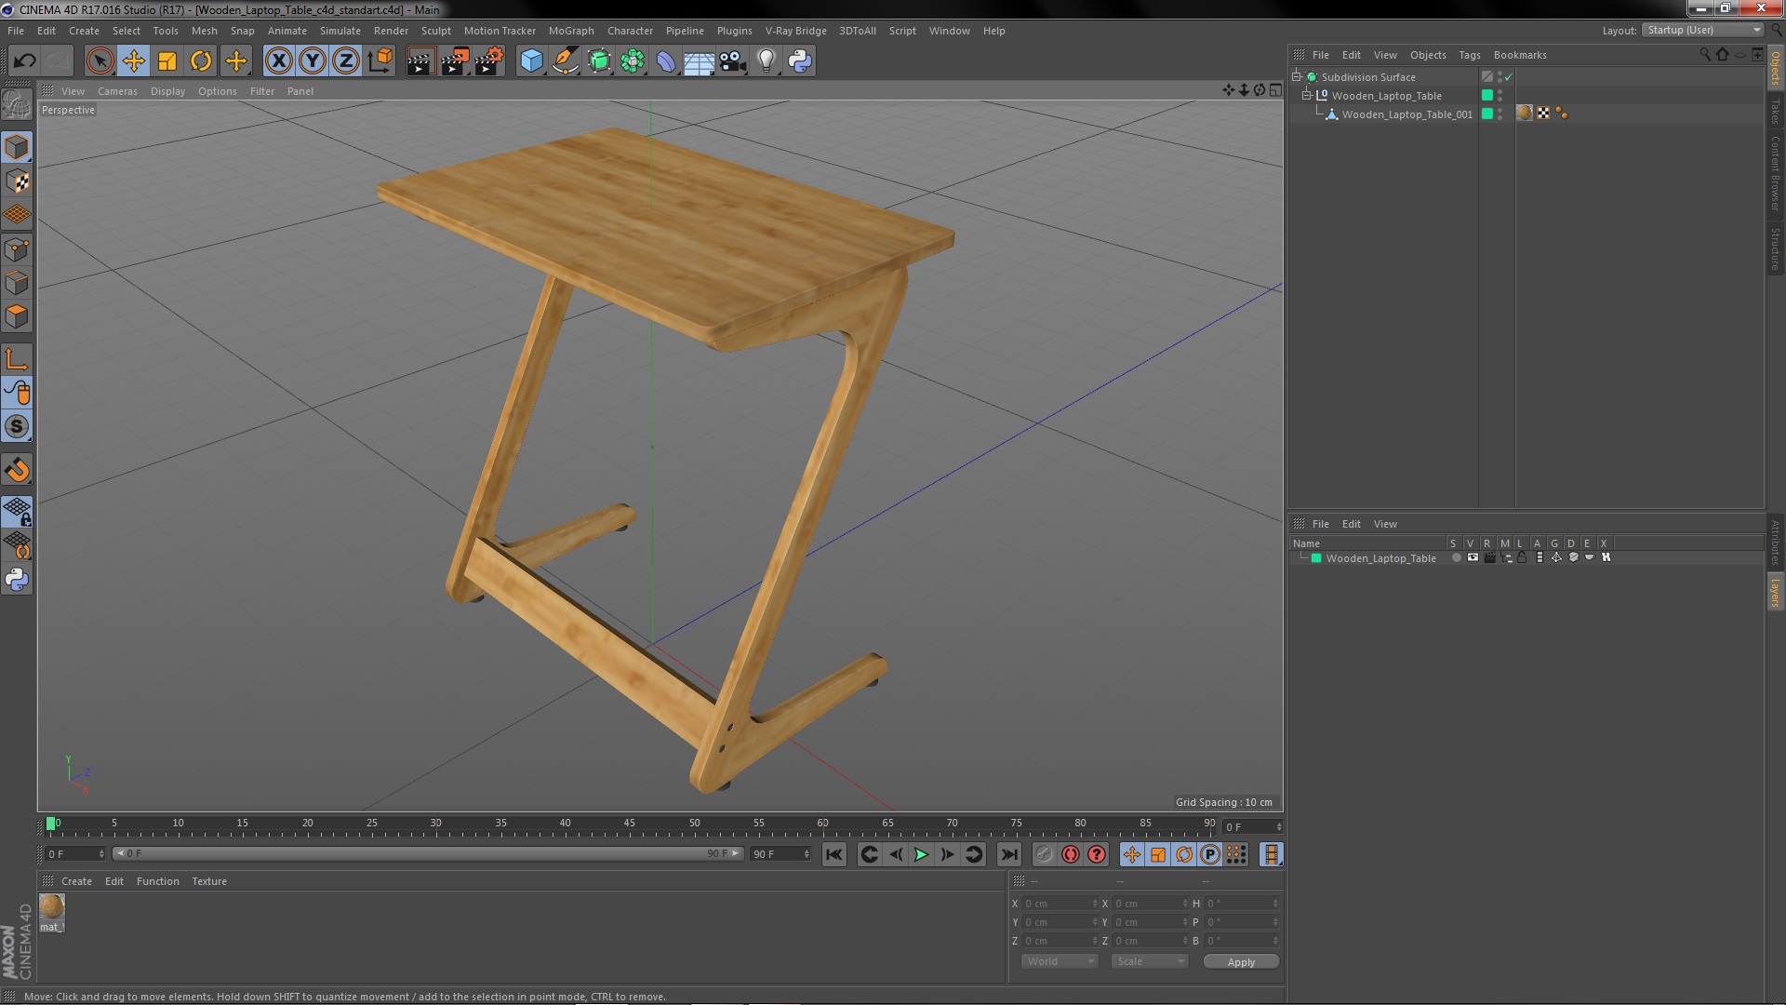Click Make Editable icon in left palette

17,104
